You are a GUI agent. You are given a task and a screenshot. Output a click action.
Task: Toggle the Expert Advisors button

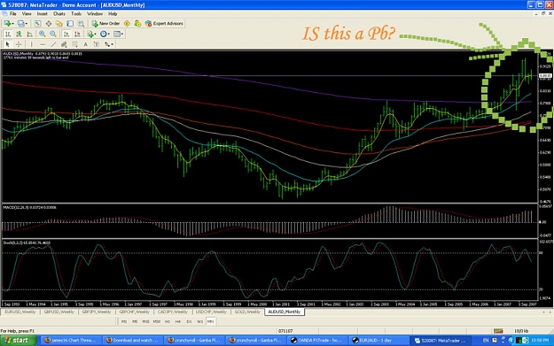click(x=164, y=24)
